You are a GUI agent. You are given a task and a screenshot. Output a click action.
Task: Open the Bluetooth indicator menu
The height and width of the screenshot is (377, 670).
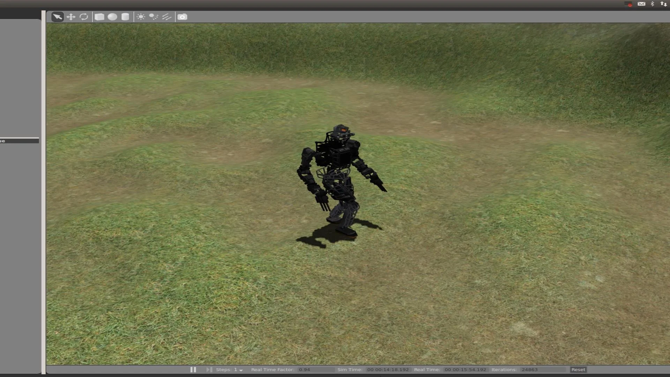pyautogui.click(x=652, y=4)
